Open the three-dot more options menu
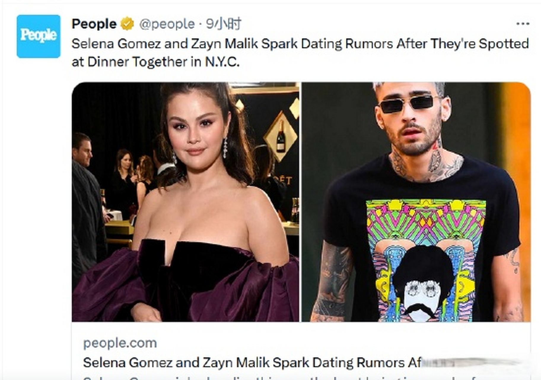The image size is (541, 380). [x=523, y=24]
